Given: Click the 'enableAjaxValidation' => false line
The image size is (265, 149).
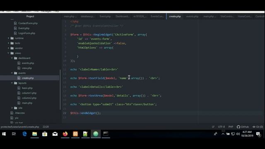Looking at the screenshot, I should [101, 43].
